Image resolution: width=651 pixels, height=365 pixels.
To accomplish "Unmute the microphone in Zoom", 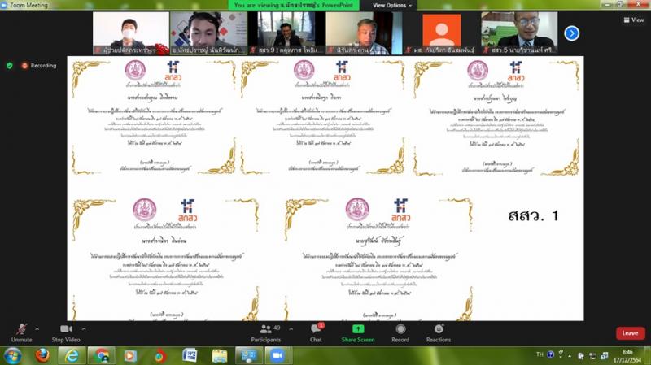I will pyautogui.click(x=21, y=333).
